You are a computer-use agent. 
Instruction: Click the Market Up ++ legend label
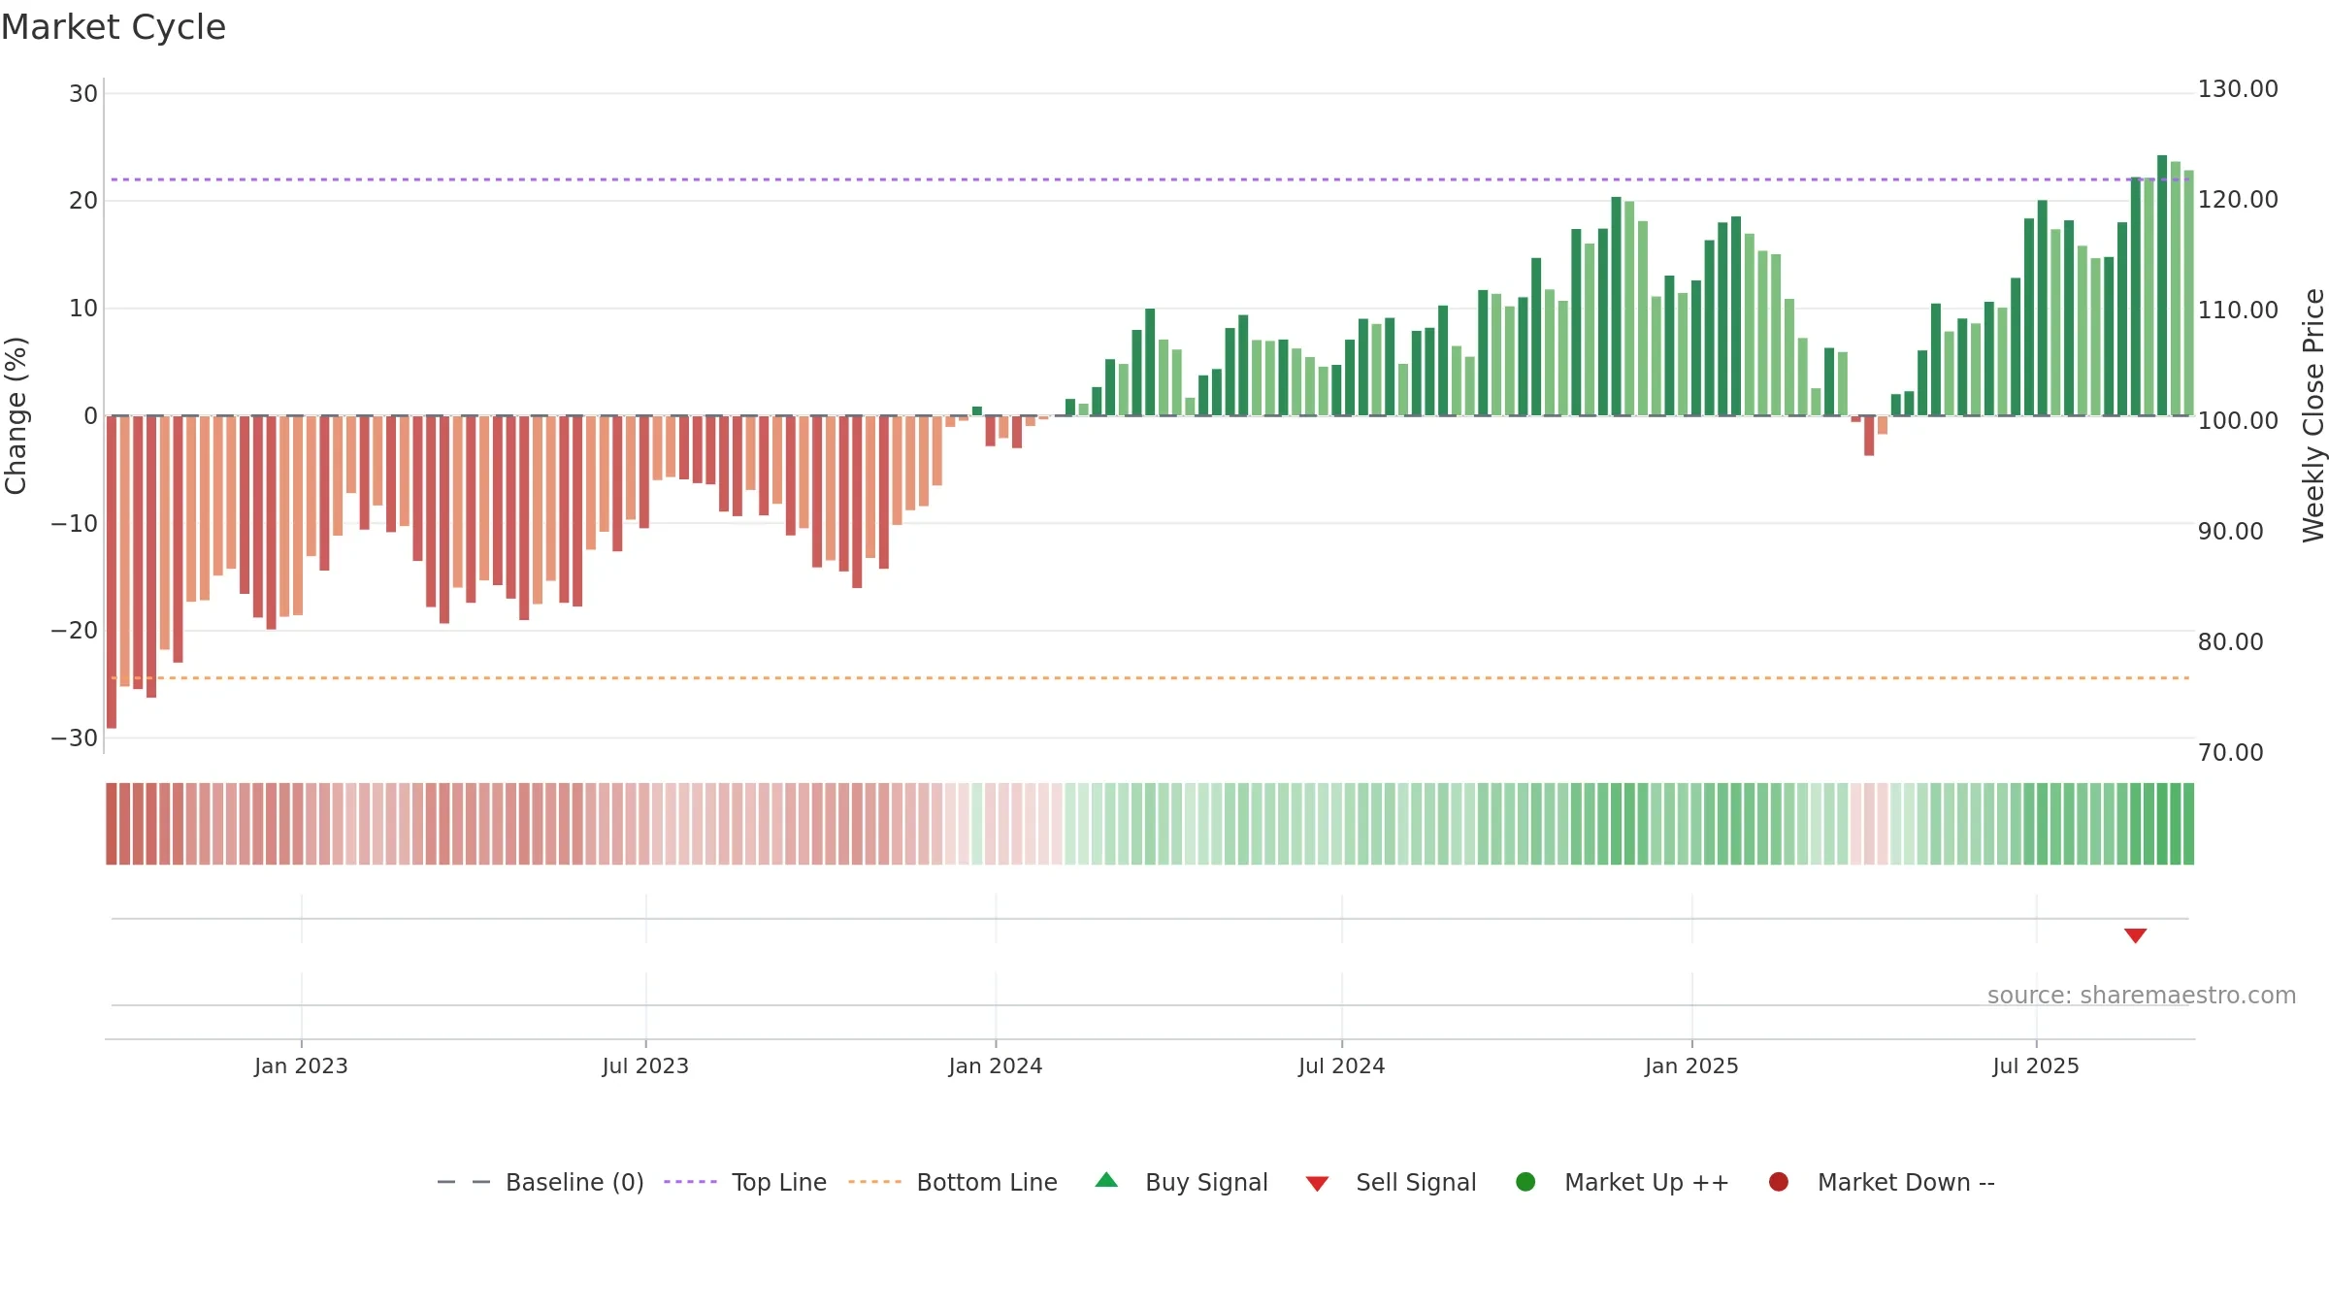tap(1647, 1182)
